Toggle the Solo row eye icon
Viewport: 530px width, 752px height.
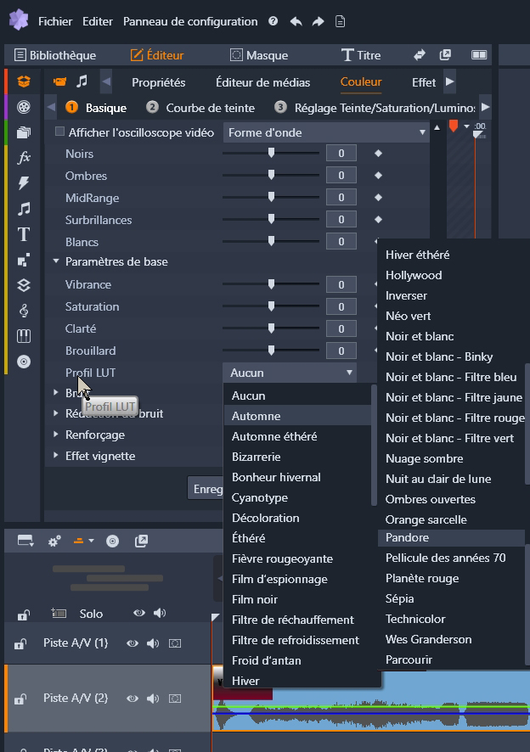tap(139, 613)
